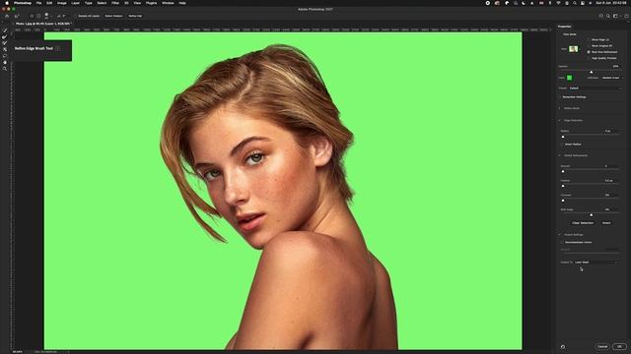The width and height of the screenshot is (631, 354).
Task: Click the green overlay Color swatch
Action: coord(570,78)
